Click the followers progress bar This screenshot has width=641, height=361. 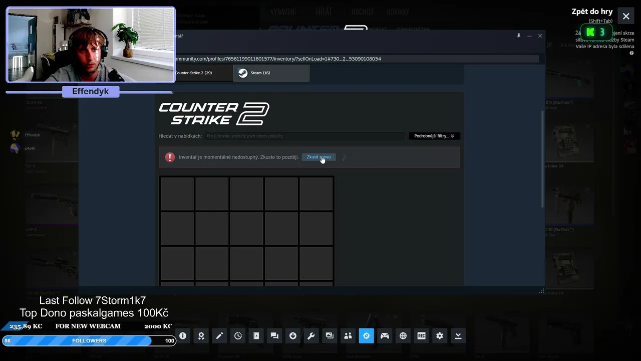pyautogui.click(x=89, y=341)
